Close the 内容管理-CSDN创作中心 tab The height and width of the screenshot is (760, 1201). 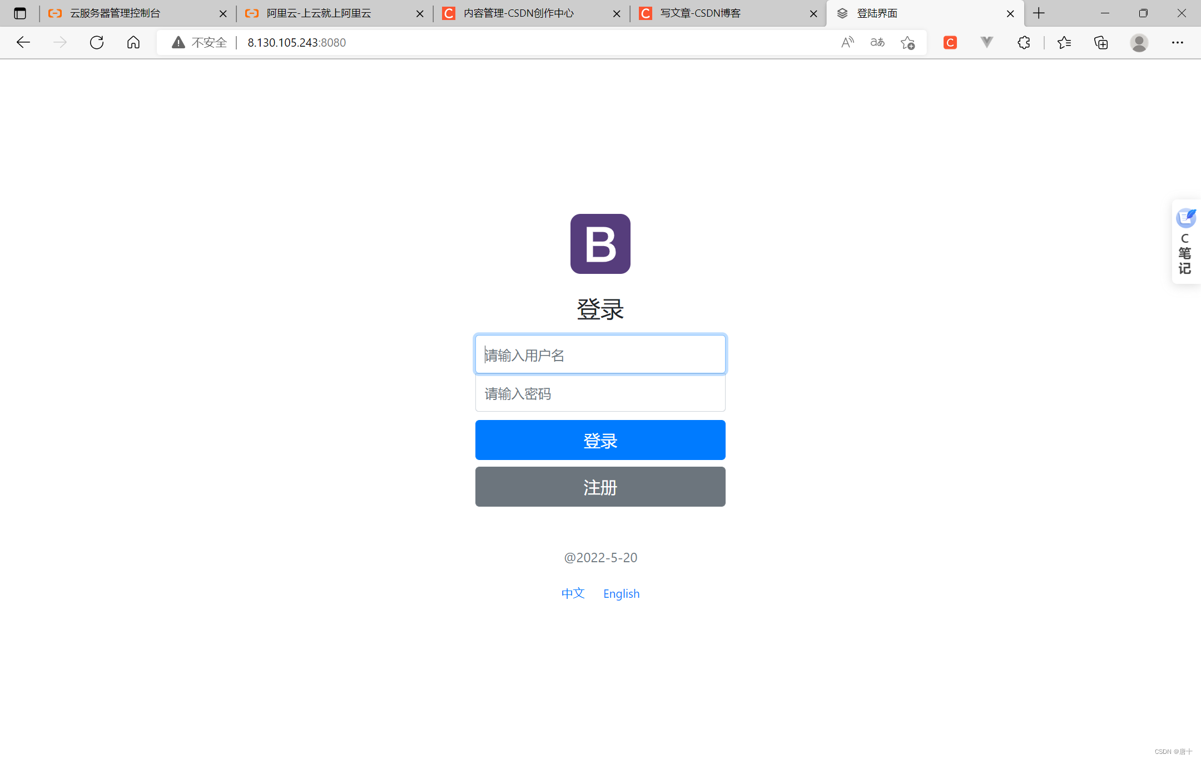pos(617,14)
